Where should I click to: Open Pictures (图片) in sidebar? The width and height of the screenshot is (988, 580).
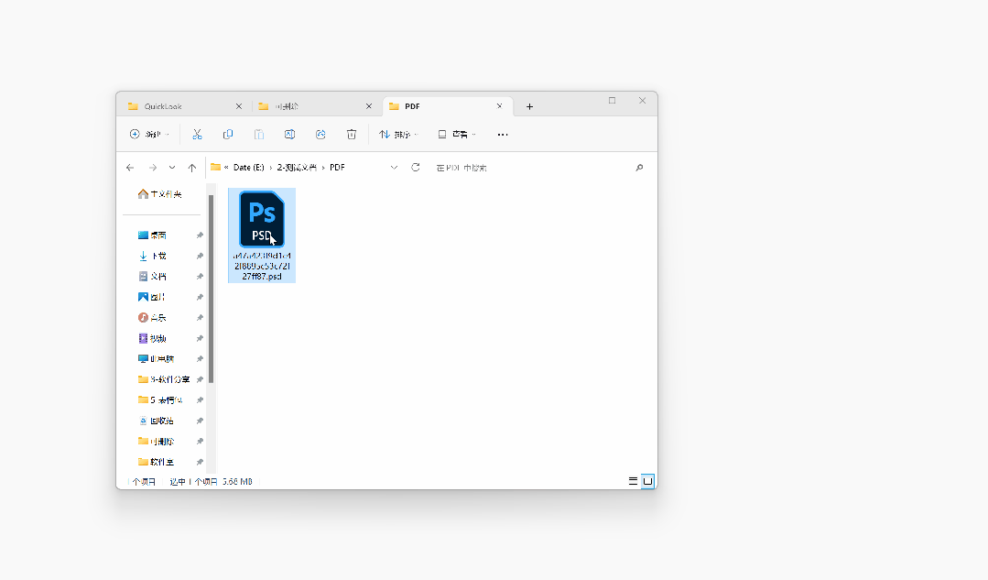[152, 297]
